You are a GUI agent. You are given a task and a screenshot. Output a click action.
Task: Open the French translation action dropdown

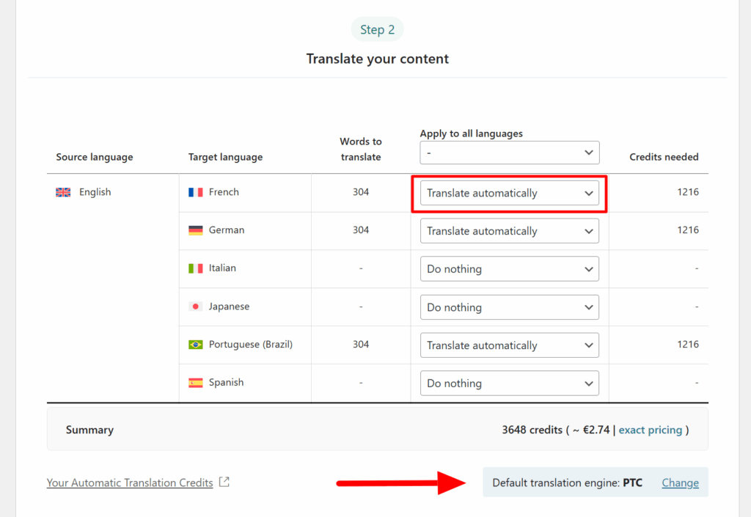[x=509, y=192]
